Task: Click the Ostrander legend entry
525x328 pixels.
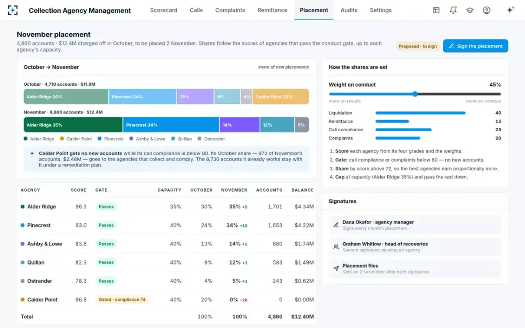Action: point(211,139)
